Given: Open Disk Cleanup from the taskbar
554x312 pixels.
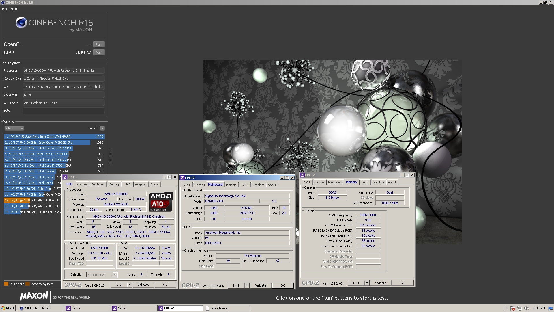Looking at the screenshot, I should click(227, 308).
